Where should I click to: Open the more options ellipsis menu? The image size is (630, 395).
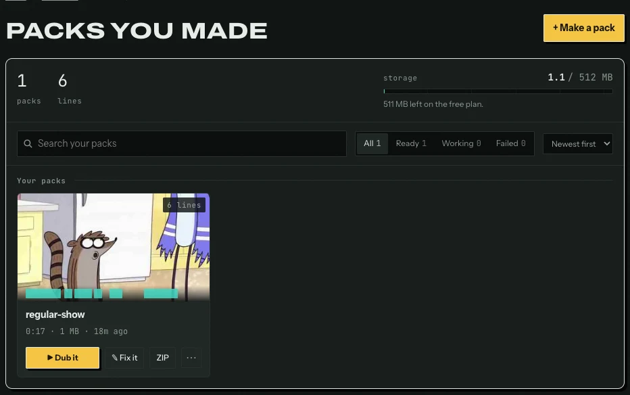[x=191, y=358]
